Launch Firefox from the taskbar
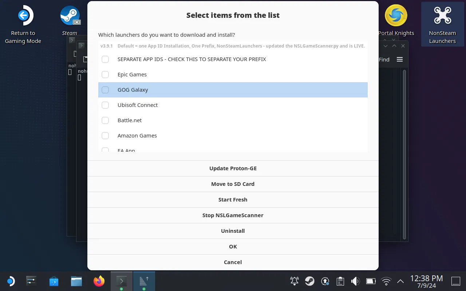This screenshot has height=291, width=466. click(x=99, y=281)
